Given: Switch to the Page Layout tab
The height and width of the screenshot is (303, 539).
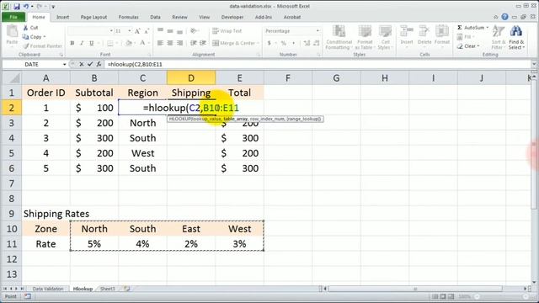Looking at the screenshot, I should [93, 17].
